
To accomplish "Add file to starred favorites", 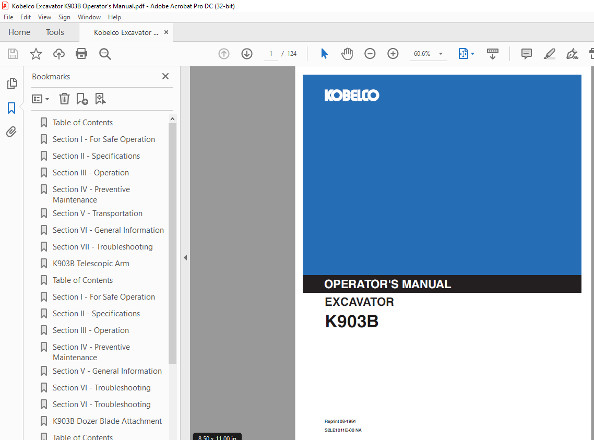I will pyautogui.click(x=36, y=54).
